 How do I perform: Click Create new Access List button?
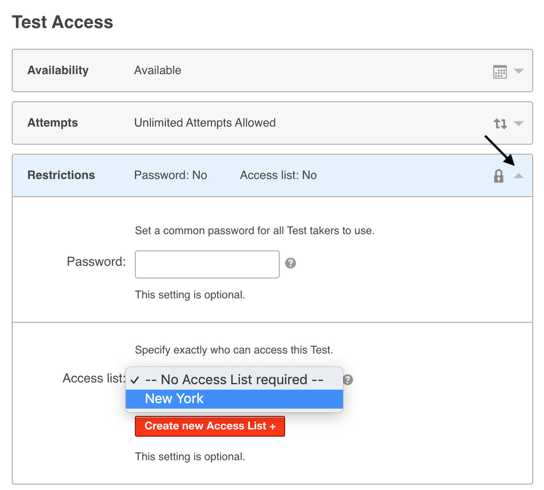(210, 426)
